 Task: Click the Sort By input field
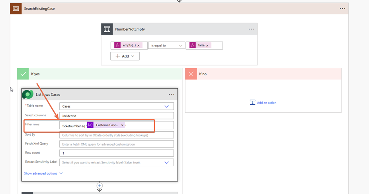tap(116, 135)
